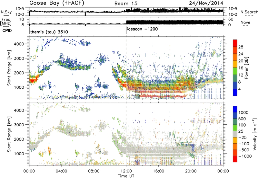Click the '60' tick on Nave axis
Viewport: 258px width, 178px height.
pos(231,19)
